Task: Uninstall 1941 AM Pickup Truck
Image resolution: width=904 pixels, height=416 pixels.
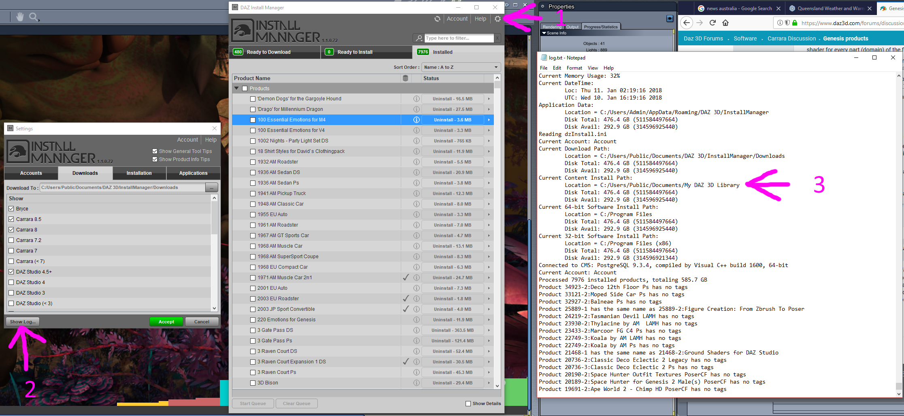Action: pos(453,193)
